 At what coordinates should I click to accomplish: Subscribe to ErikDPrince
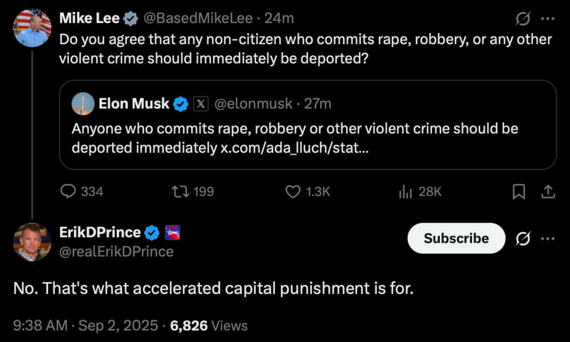tap(456, 238)
